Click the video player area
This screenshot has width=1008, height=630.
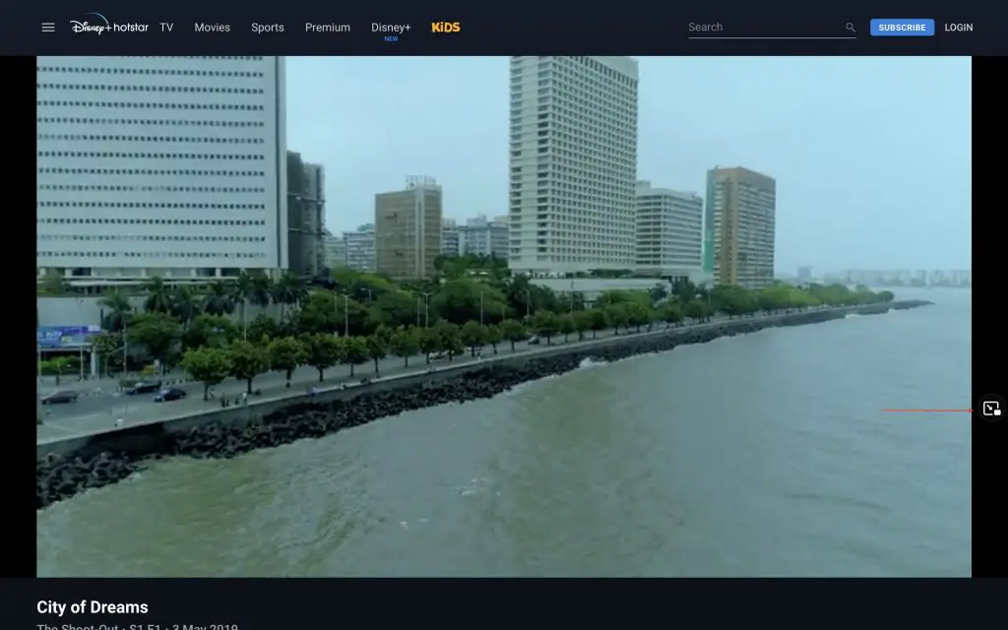tap(504, 316)
